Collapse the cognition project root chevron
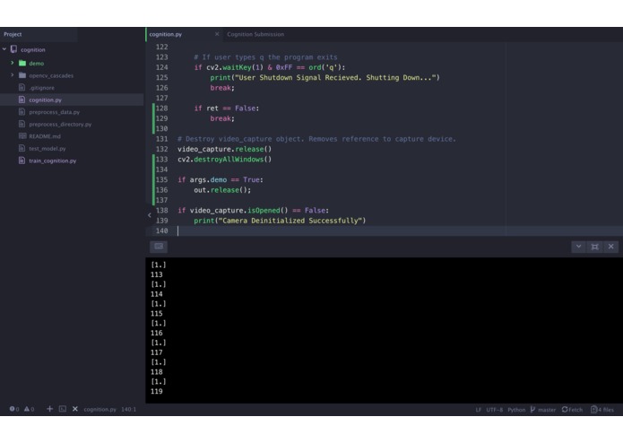The image size is (623, 443). point(4,49)
